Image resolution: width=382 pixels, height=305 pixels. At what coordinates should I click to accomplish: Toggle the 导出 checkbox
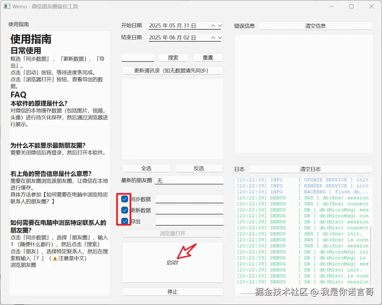(x=125, y=221)
